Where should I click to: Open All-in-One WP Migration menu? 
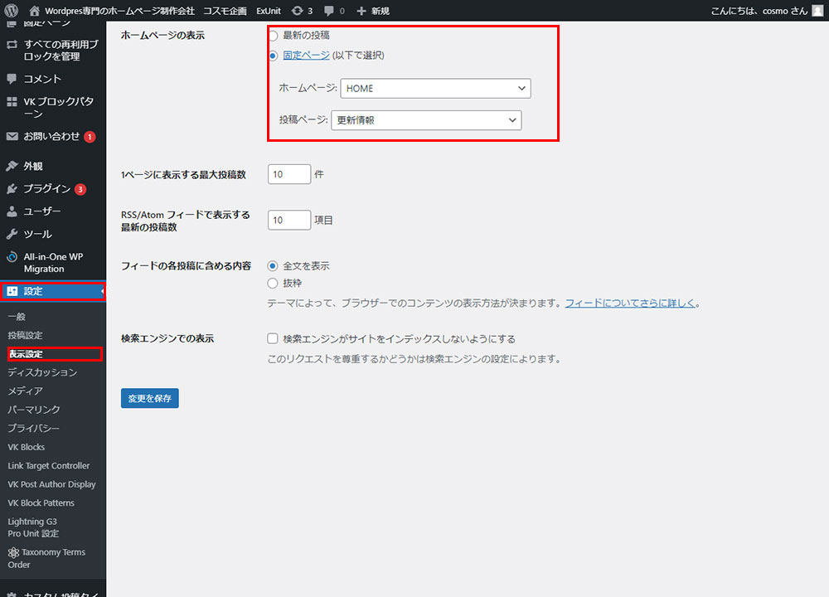53,263
